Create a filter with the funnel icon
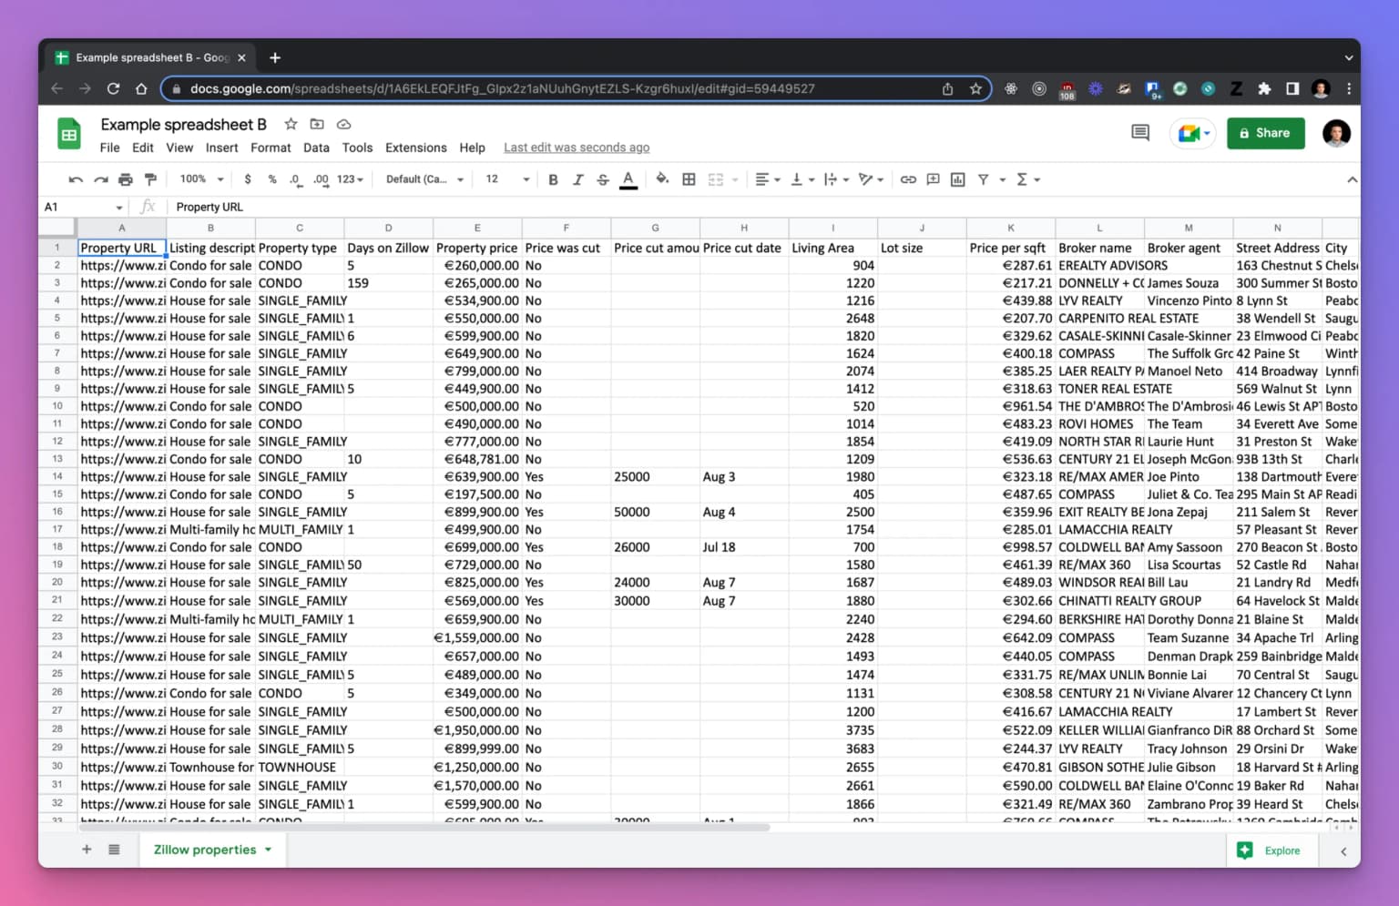The image size is (1399, 906). click(984, 179)
